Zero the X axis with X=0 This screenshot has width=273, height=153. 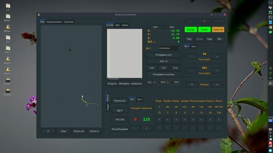[152, 68]
